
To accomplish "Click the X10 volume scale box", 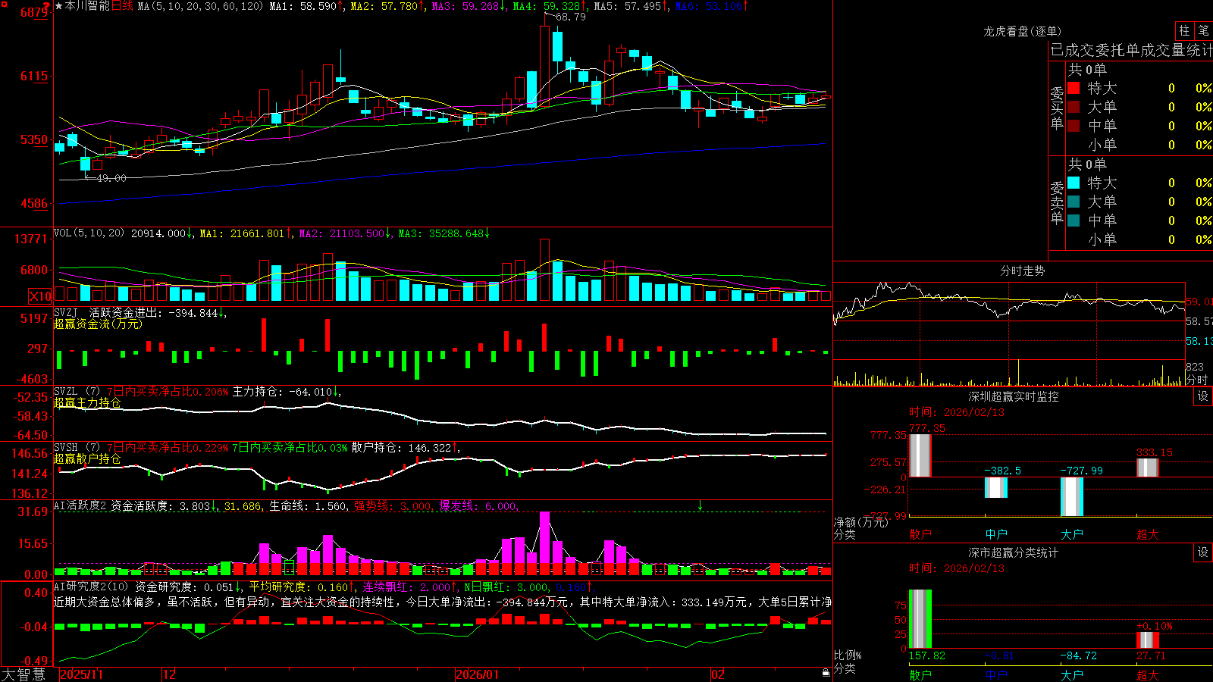I will pyautogui.click(x=40, y=296).
